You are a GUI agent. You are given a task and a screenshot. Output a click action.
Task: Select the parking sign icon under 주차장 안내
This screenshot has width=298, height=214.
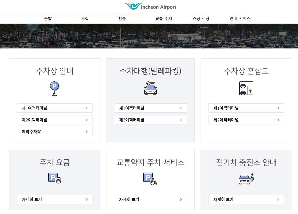pyautogui.click(x=55, y=88)
